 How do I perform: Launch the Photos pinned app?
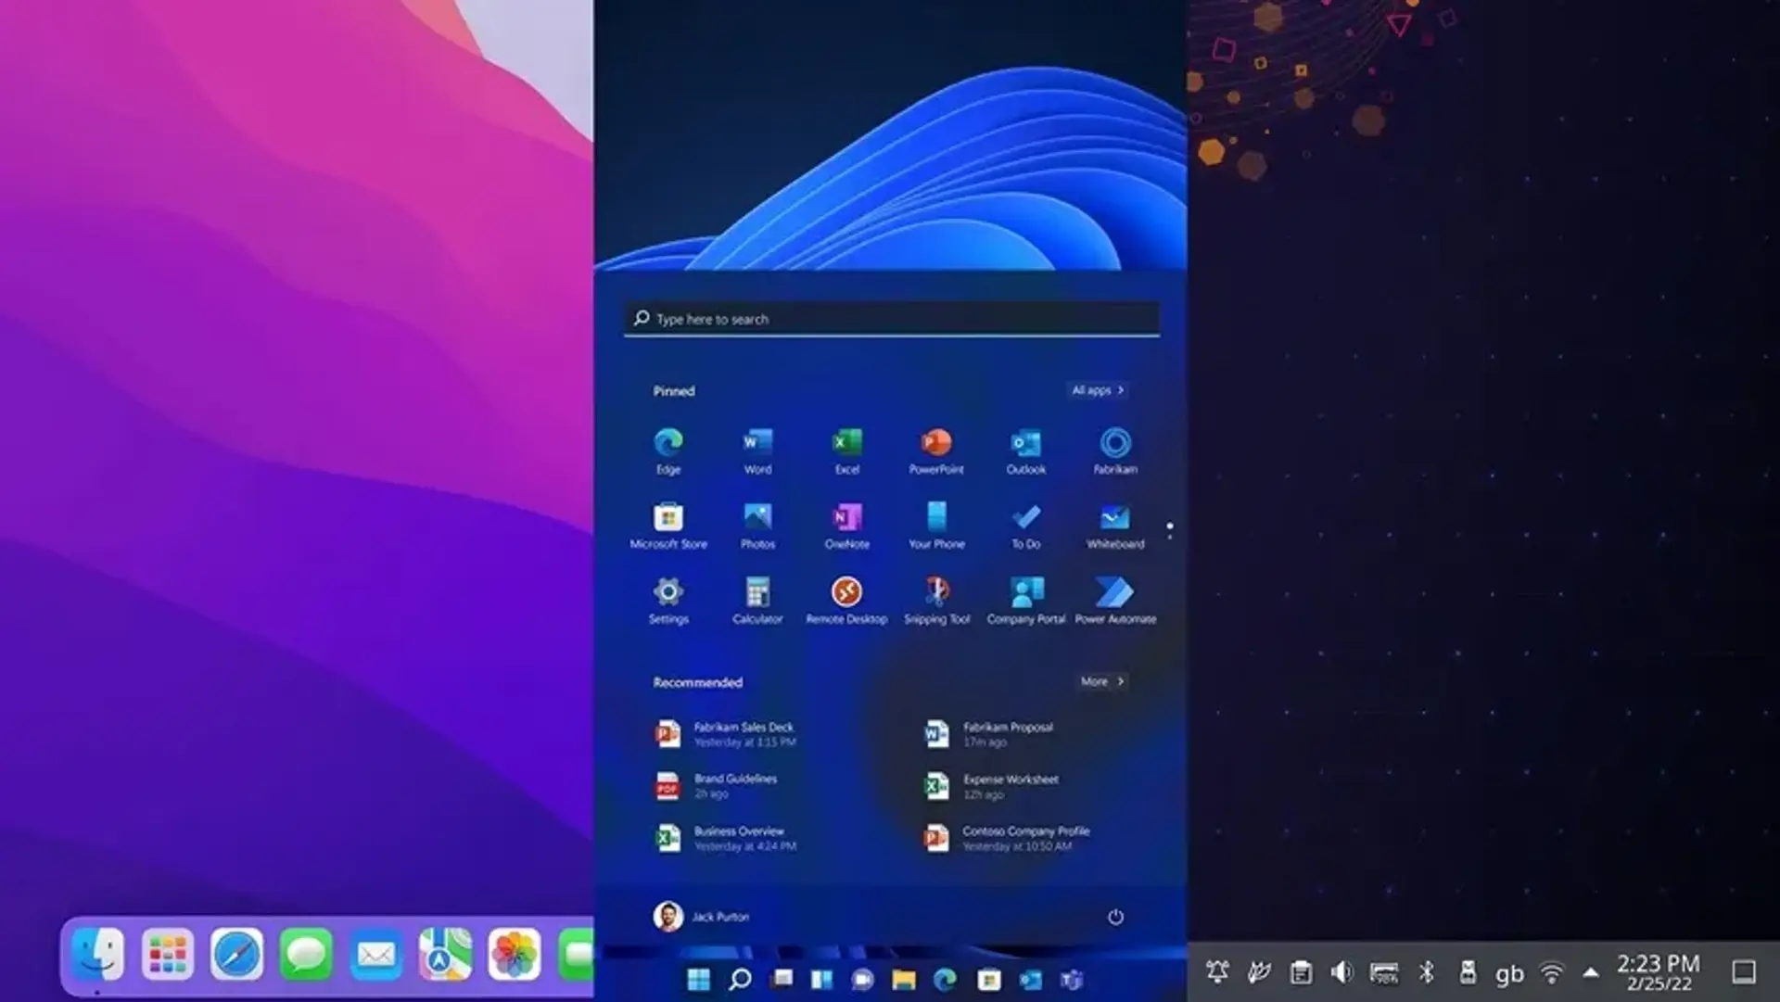(757, 526)
